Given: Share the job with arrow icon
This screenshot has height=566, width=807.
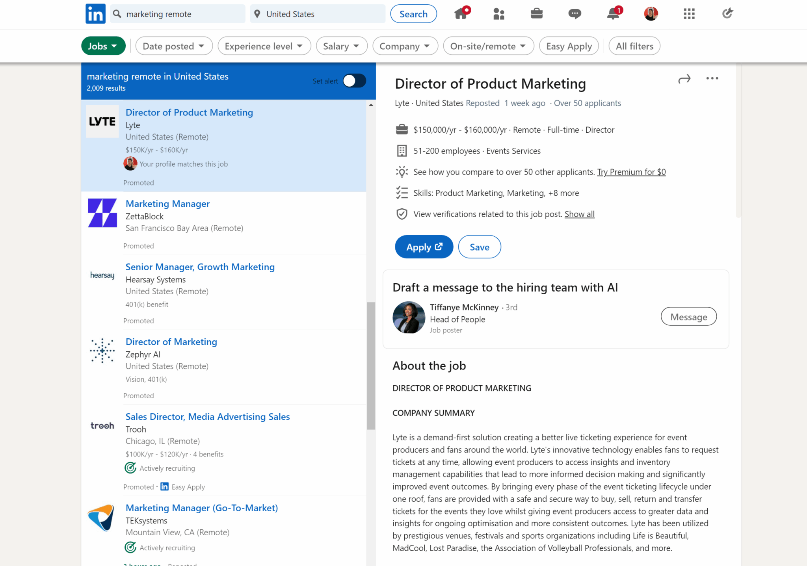Looking at the screenshot, I should 684,79.
